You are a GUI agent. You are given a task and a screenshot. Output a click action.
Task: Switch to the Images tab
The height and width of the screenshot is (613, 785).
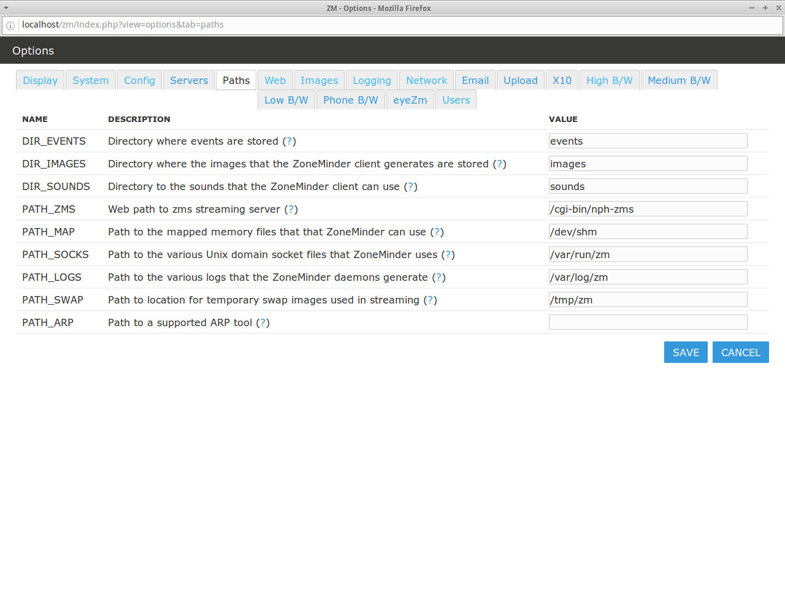(x=320, y=80)
